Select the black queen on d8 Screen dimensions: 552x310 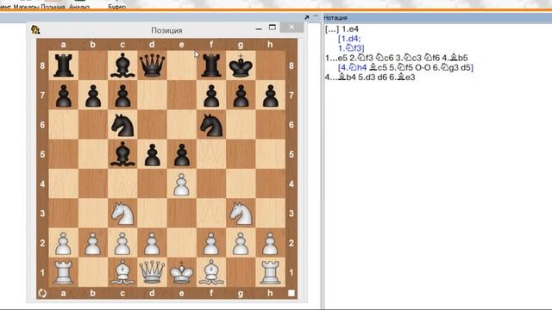coord(152,65)
